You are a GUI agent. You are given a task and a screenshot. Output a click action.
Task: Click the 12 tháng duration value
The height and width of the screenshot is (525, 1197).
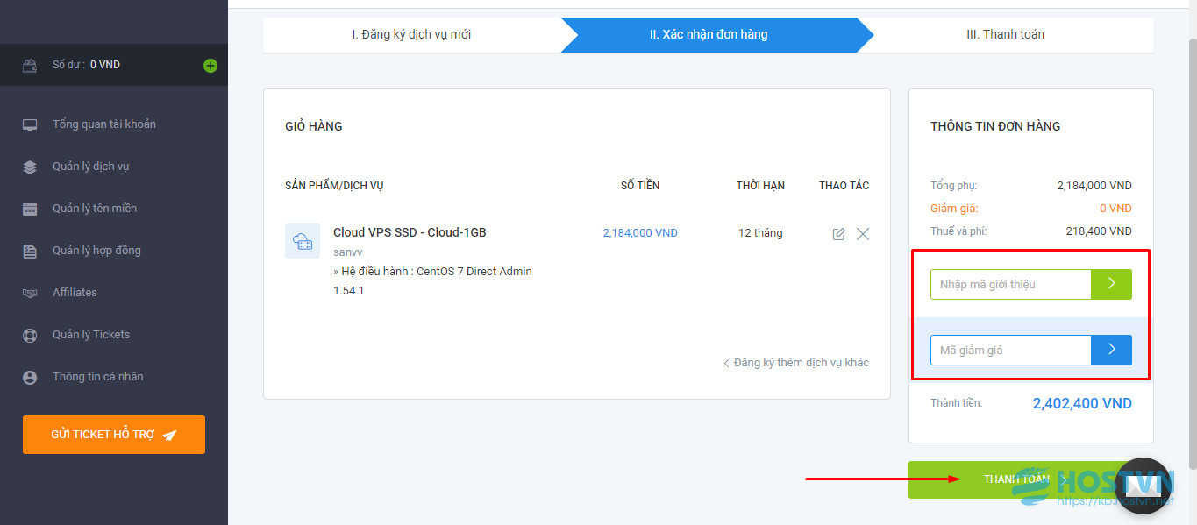(760, 233)
